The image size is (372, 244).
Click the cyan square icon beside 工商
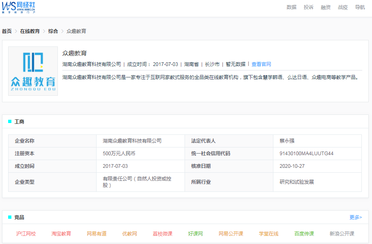click(x=10, y=121)
